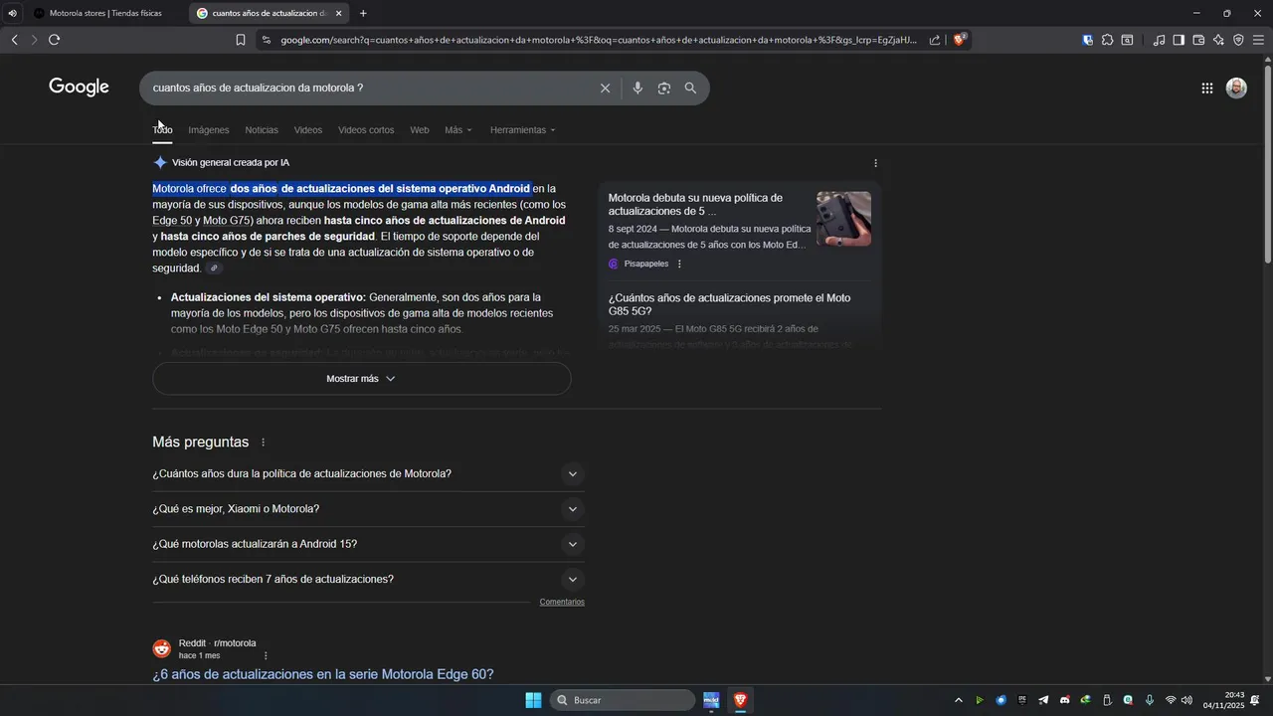Expand the AI overview with Mostrar más
This screenshot has height=716, width=1273.
(x=361, y=379)
